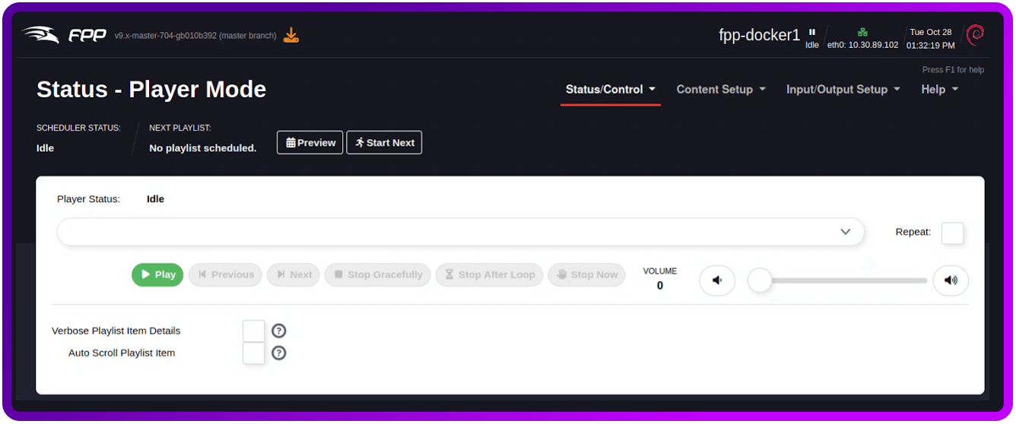This screenshot has height=424, width=1016.
Task: Open help for Auto Scroll Playlist Item
Action: 279,353
